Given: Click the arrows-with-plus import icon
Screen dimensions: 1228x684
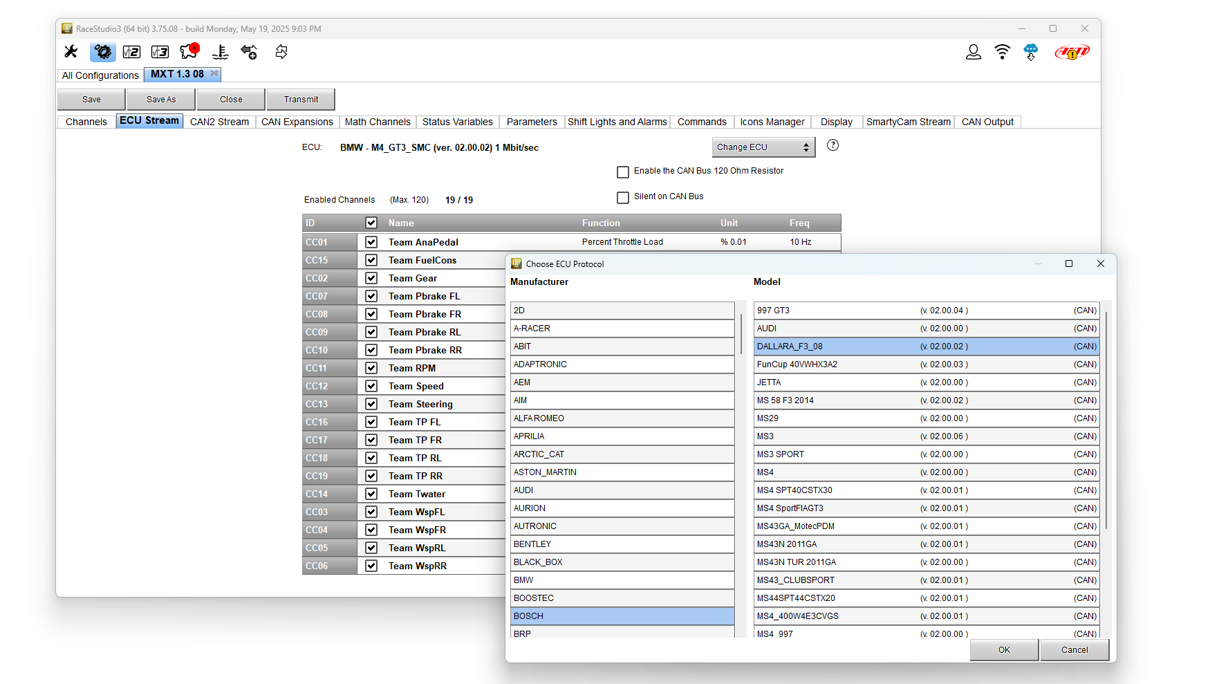Looking at the screenshot, I should coord(249,52).
